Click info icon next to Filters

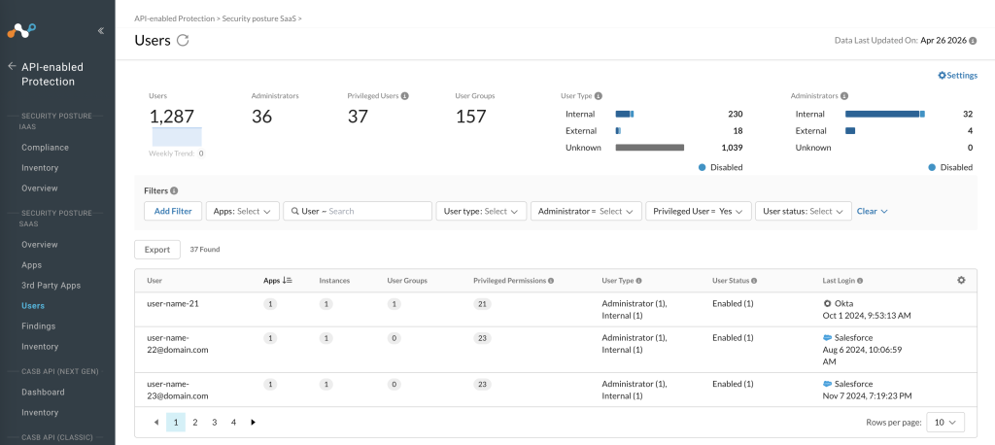174,190
